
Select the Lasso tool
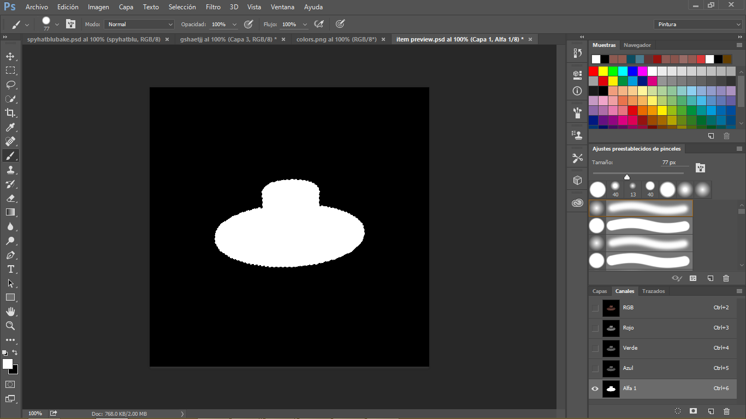pyautogui.click(x=10, y=85)
